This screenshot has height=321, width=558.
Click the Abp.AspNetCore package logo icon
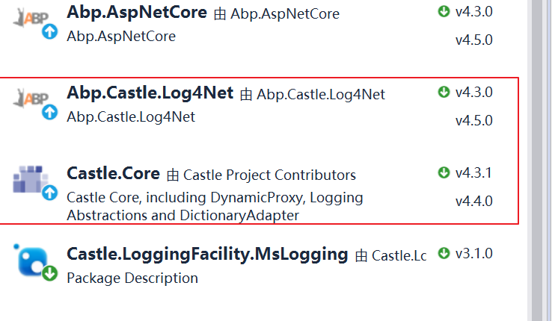[31, 18]
